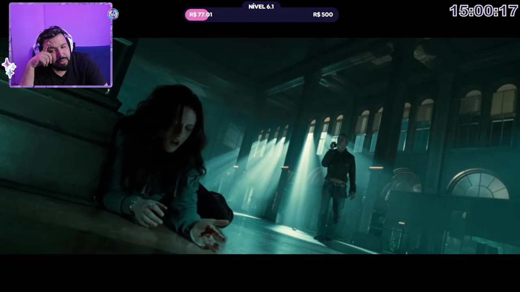Click the sparkle star icon beside webcam
520x292 pixels.
[9, 68]
